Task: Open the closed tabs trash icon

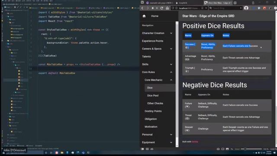Action: 253,3
